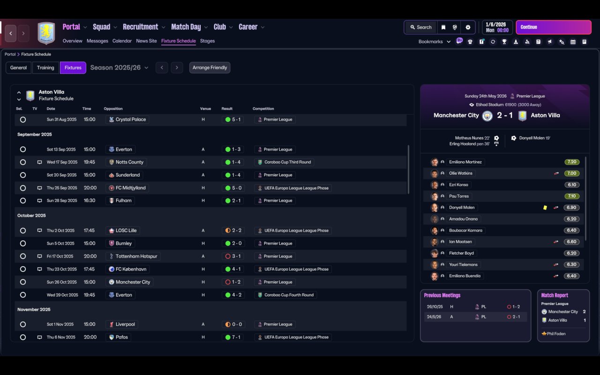Image resolution: width=600 pixels, height=375 pixels.
Task: Select the Burnley fixture radio circle
Action: coord(23,243)
